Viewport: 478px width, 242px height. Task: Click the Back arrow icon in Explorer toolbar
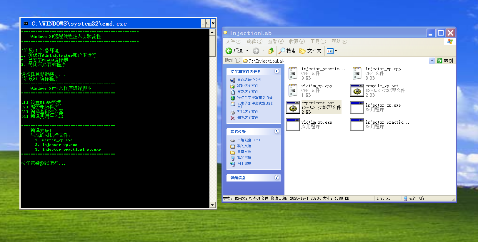click(x=229, y=51)
